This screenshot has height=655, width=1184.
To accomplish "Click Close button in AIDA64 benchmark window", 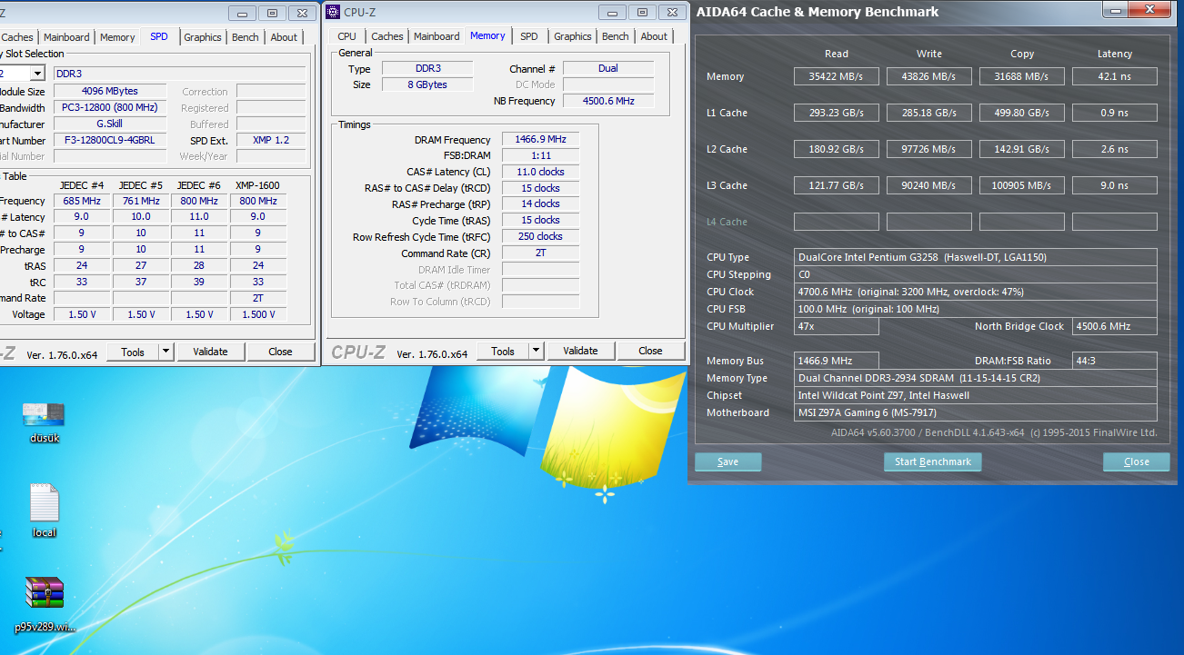I will 1136,461.
